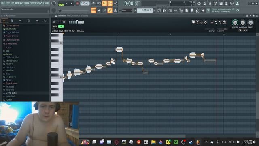259x146 pixels.
Task: Click the newer version available notice
Action: [223, 10]
